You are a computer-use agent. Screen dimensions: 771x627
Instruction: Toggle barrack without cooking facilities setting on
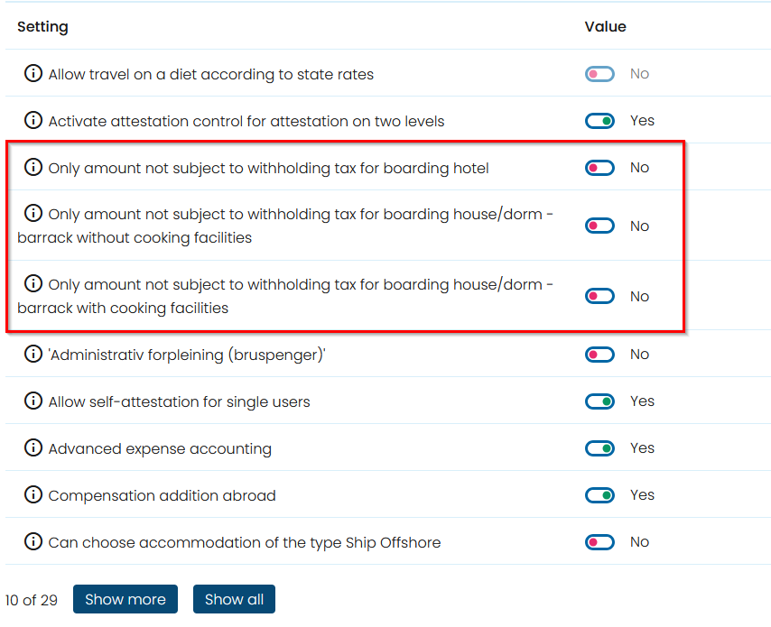[599, 226]
